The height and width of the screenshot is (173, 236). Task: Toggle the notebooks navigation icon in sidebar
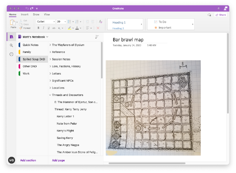(11, 37)
